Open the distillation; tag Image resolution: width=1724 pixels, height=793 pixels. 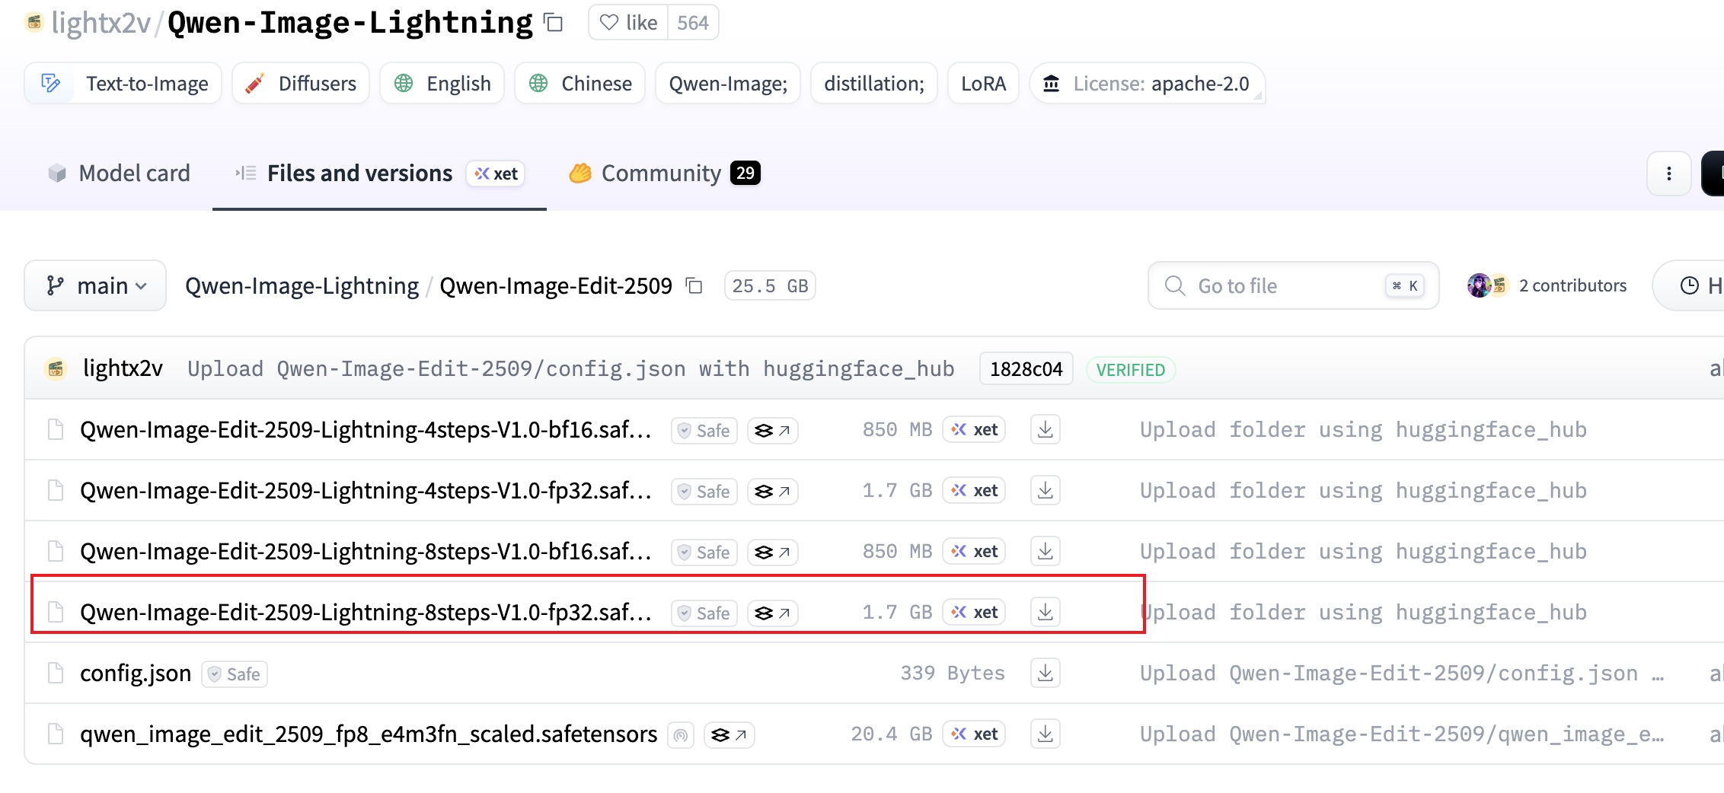pyautogui.click(x=874, y=83)
